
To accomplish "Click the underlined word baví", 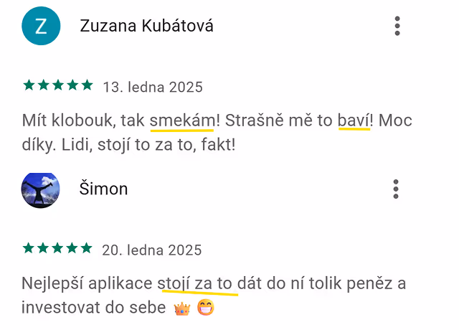I will (x=354, y=121).
